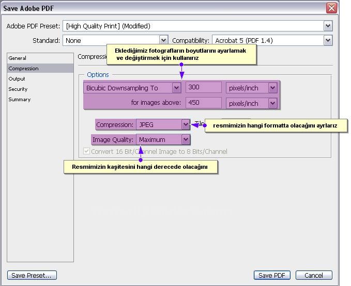Expand the Bicubic Downsampling To dropdown
The height and width of the screenshot is (286, 351).
132,88
